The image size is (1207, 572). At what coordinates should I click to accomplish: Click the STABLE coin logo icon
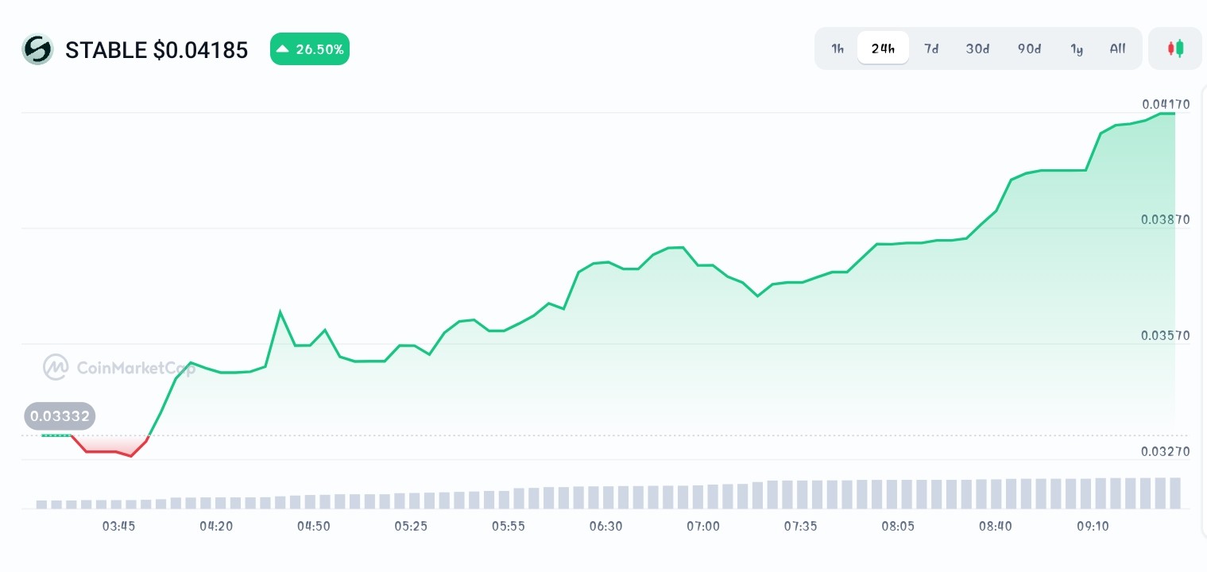37,49
